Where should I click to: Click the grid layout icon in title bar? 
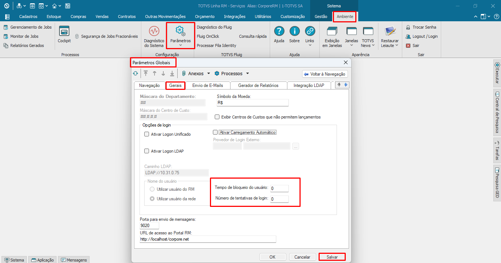pos(68,6)
